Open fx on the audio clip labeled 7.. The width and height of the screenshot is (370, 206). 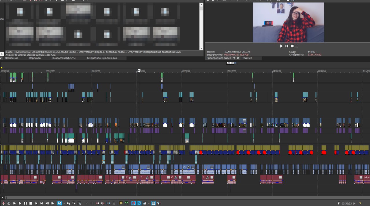click(x=188, y=167)
